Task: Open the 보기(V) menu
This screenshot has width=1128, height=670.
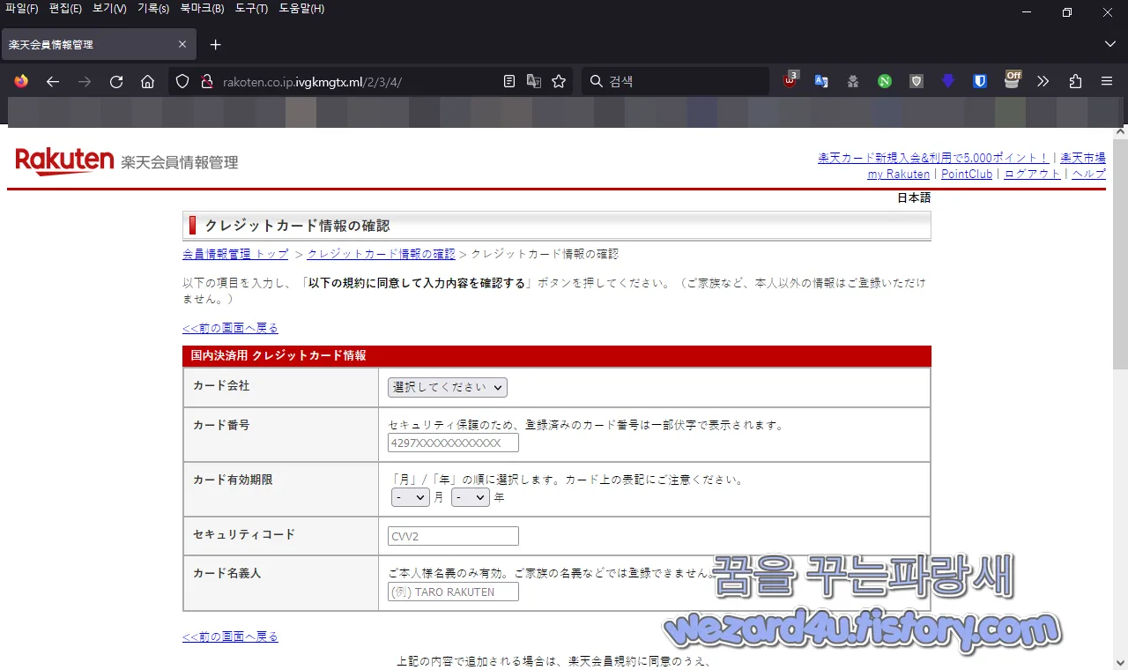Action: pos(110,9)
